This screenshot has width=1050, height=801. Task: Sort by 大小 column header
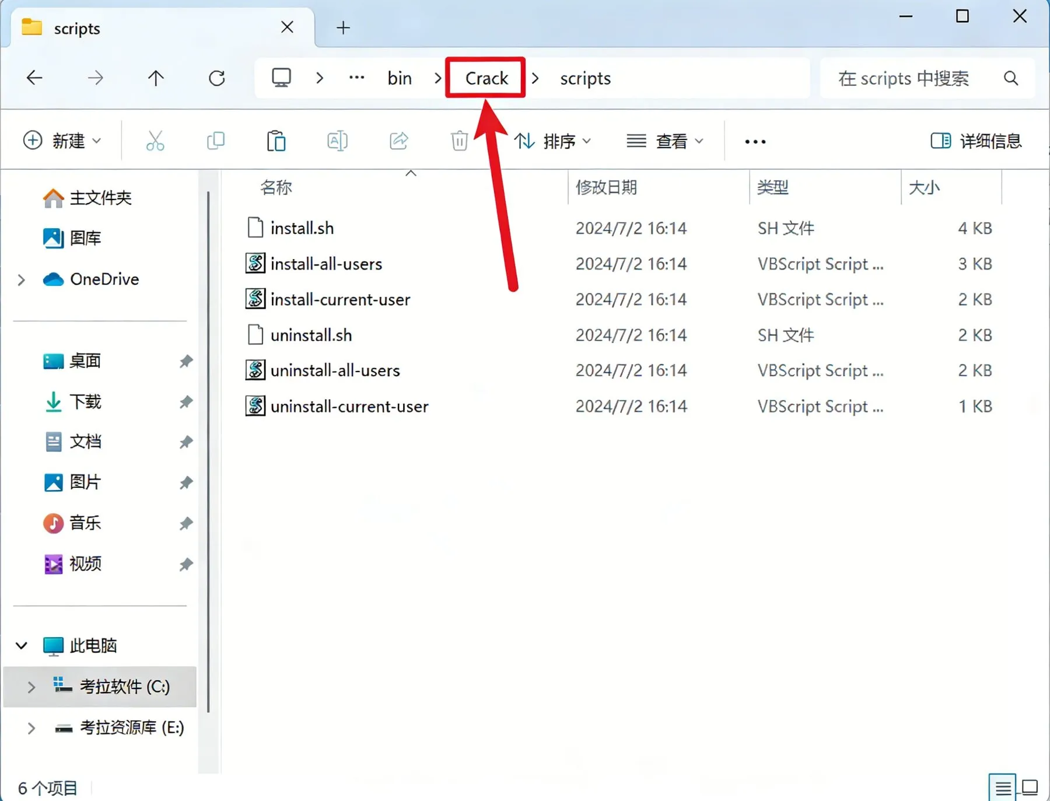pos(925,187)
